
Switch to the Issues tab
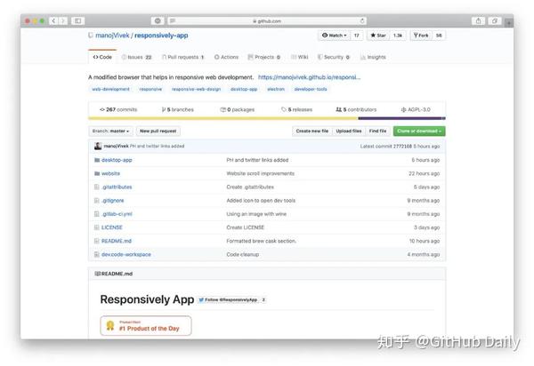point(136,57)
